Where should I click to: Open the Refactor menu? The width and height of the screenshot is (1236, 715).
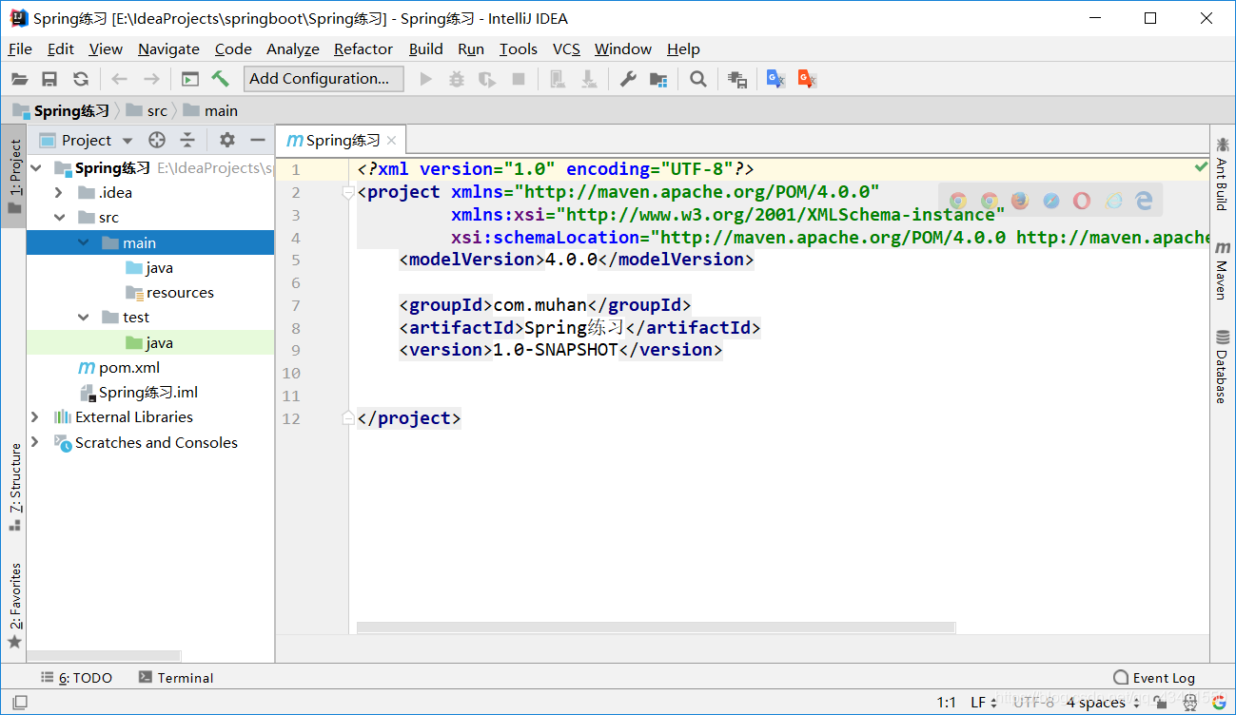point(363,48)
